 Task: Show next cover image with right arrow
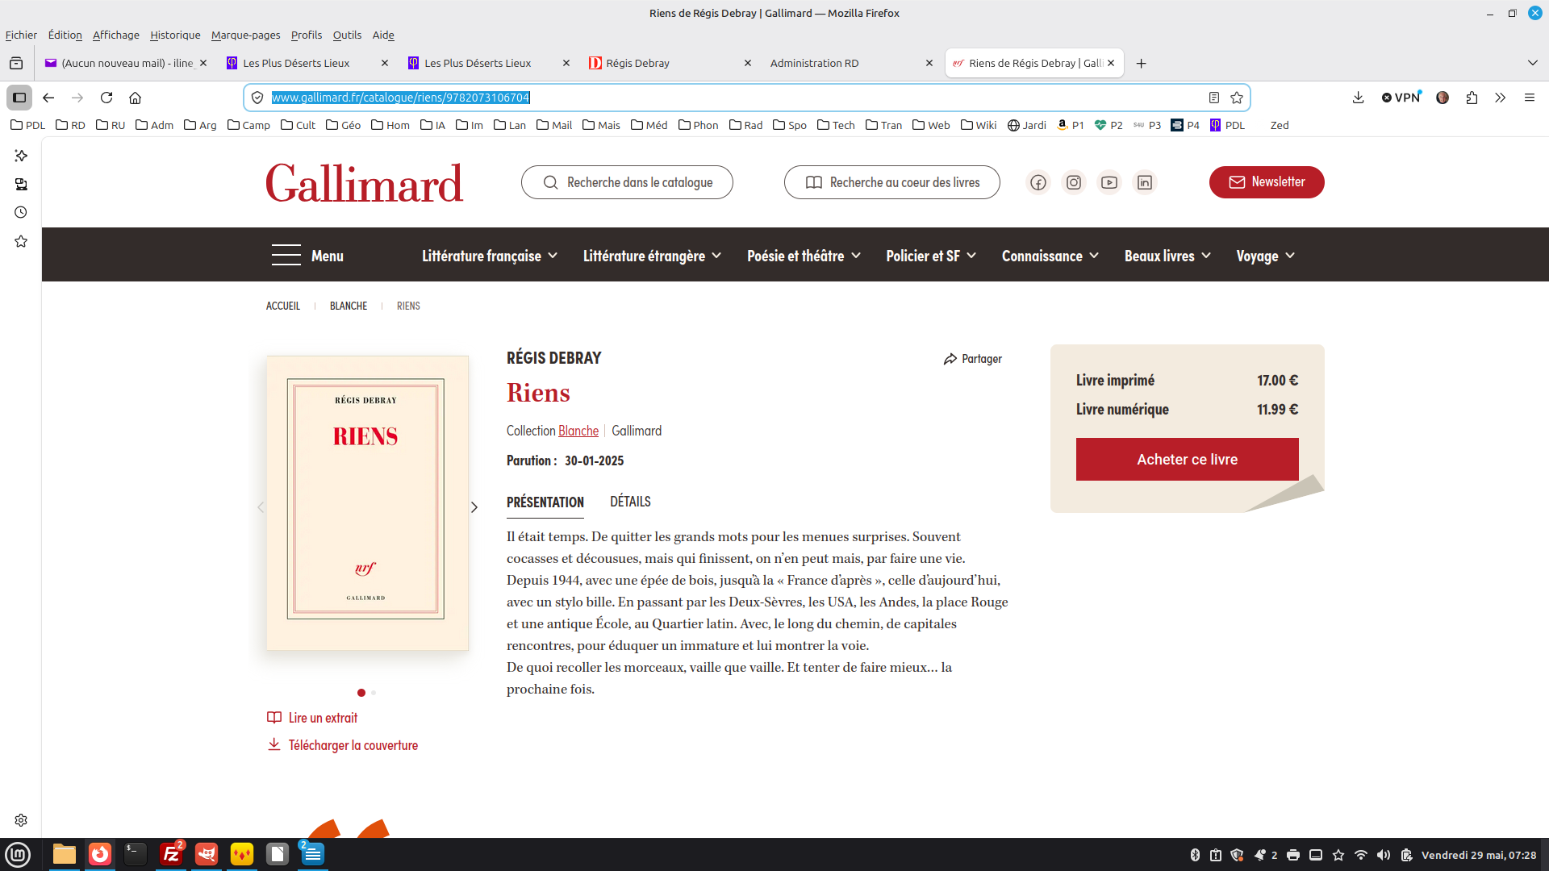474,507
